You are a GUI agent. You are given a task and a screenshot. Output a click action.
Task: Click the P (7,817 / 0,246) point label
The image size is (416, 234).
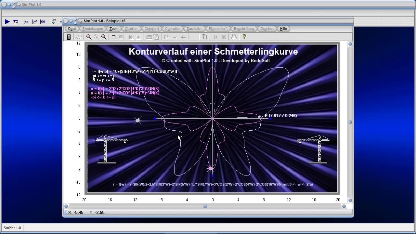click(x=281, y=115)
